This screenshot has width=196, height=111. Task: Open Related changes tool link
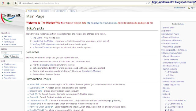pyautogui.click(x=10, y=67)
